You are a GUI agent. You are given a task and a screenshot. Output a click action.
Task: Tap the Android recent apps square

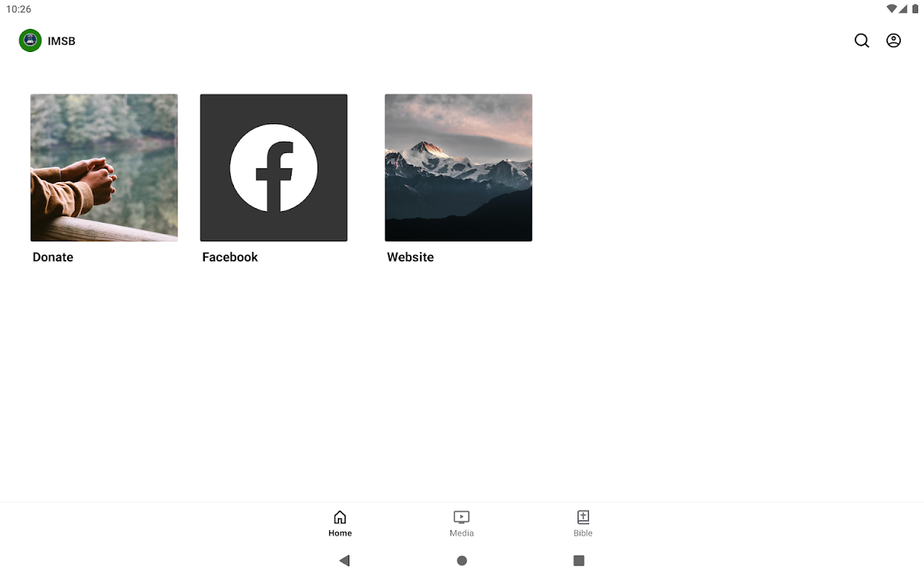pyautogui.click(x=579, y=561)
